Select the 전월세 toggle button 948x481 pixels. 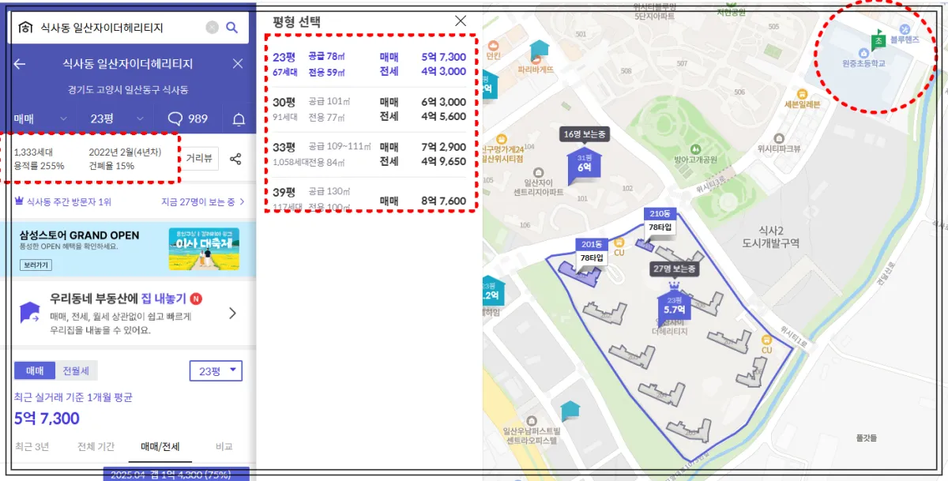(x=76, y=370)
